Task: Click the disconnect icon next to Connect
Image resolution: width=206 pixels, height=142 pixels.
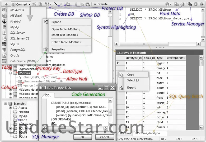Action: tap(34, 4)
